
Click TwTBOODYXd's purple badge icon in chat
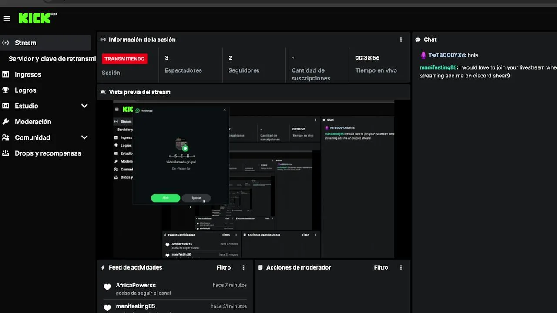(x=423, y=55)
